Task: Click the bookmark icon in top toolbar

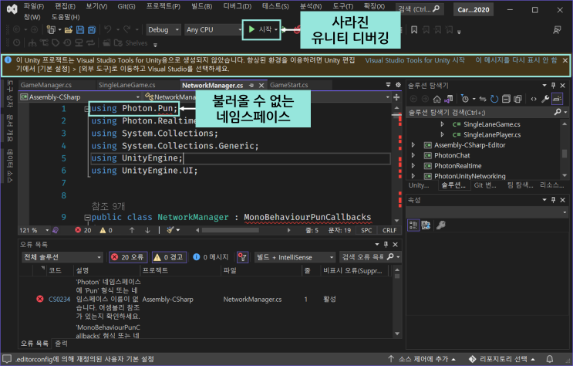Action: tap(414, 29)
